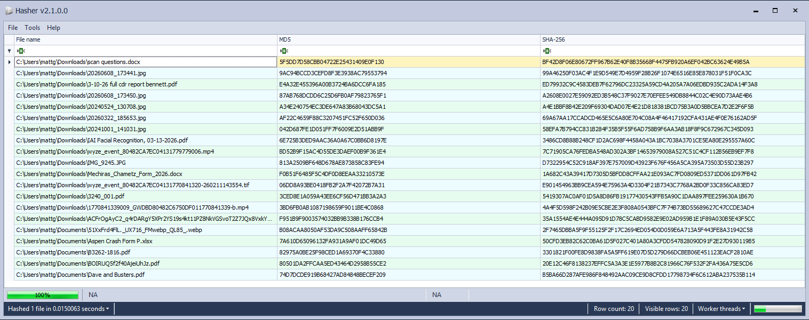Click the MD5 hash of scan questions.docx
This screenshot has height=320, width=809.
[409, 62]
